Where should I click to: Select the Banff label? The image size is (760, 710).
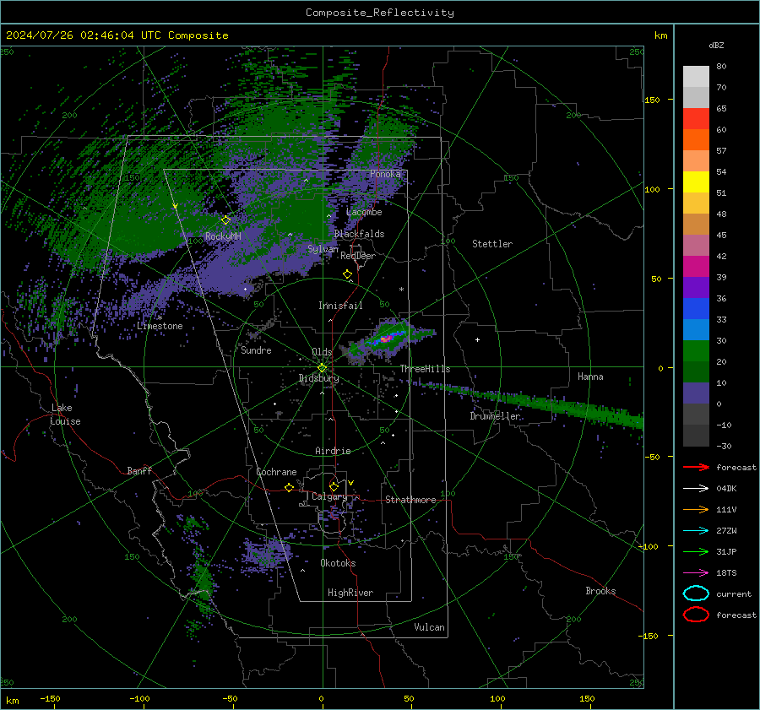click(x=139, y=470)
